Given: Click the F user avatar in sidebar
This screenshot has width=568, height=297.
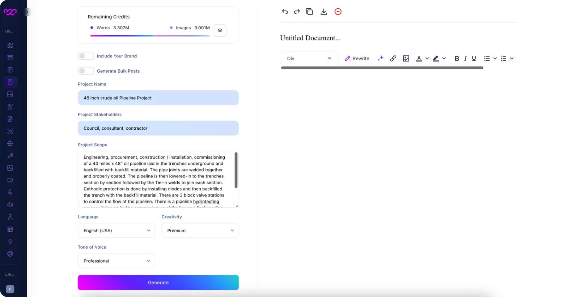Looking at the screenshot, I should (10, 289).
